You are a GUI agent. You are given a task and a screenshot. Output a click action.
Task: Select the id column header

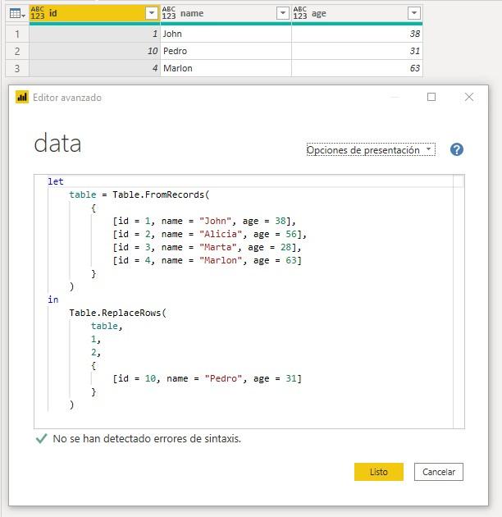[x=94, y=13]
